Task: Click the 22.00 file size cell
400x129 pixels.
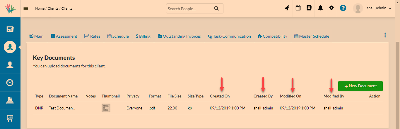Action: click(172, 108)
